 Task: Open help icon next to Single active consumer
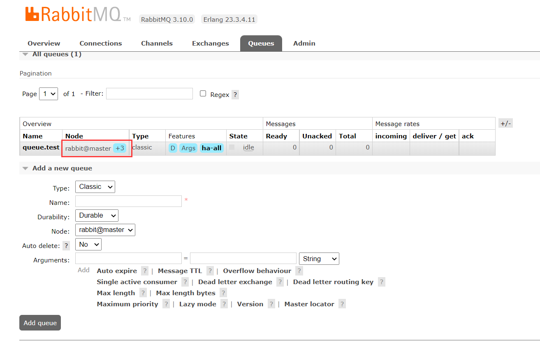185,282
